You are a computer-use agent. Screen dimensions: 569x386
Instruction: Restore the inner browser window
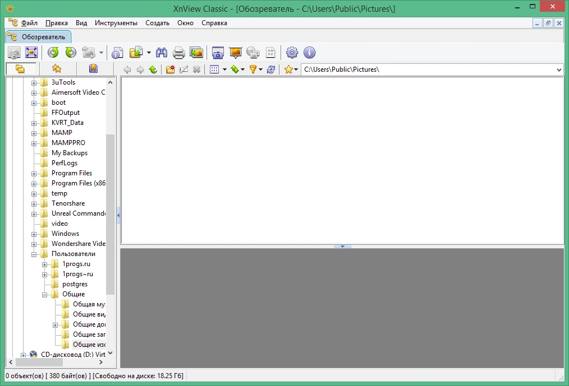pyautogui.click(x=548, y=23)
